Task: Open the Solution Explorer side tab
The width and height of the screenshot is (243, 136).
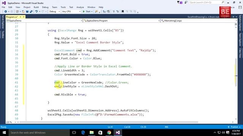Action: pos(240,23)
